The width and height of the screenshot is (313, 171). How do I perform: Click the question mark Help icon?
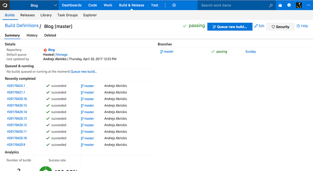(298, 26)
